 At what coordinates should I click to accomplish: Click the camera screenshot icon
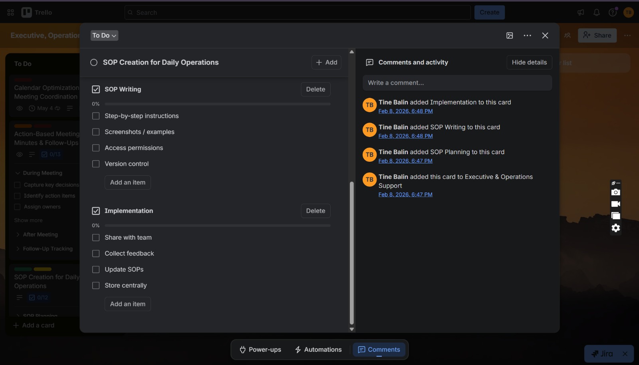tap(616, 192)
